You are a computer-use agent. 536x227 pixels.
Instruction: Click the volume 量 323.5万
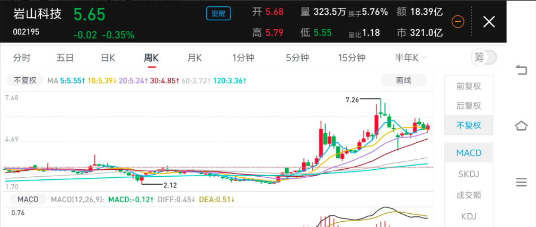(x=323, y=12)
